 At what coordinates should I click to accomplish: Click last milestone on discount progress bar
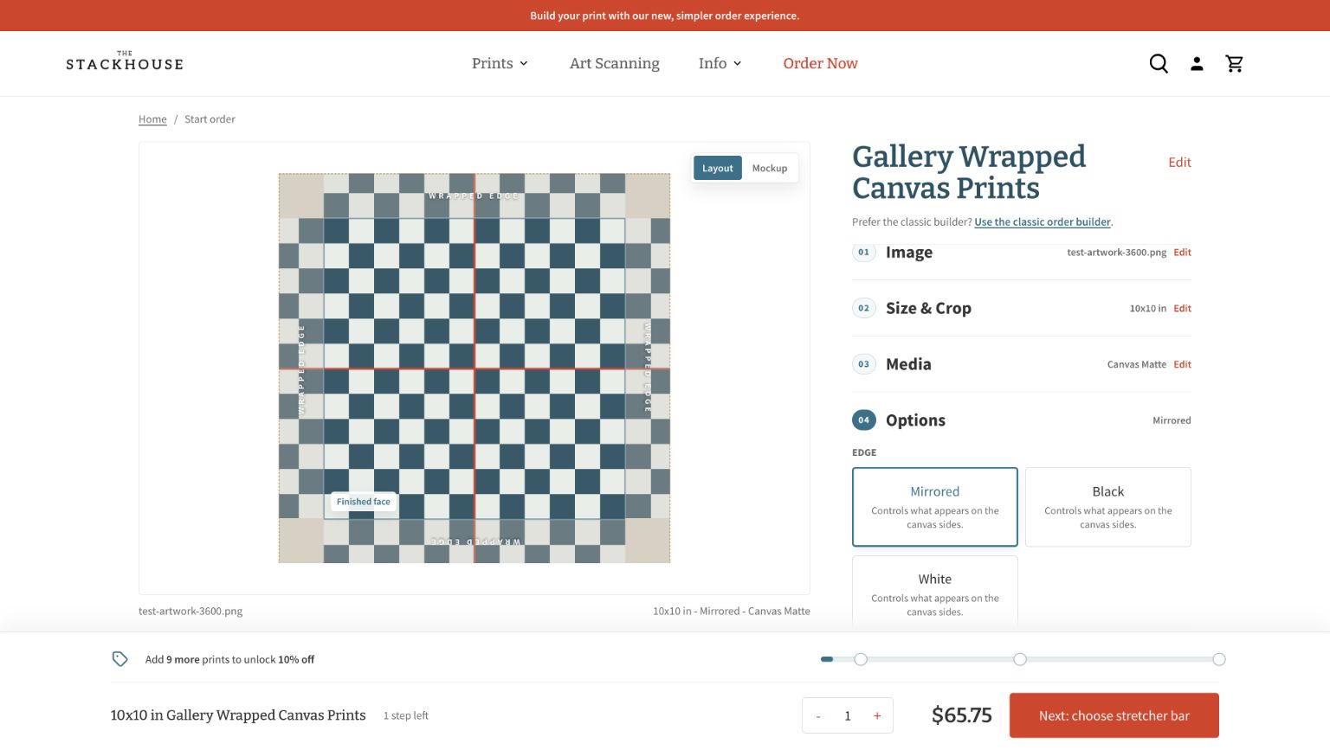1219,659
